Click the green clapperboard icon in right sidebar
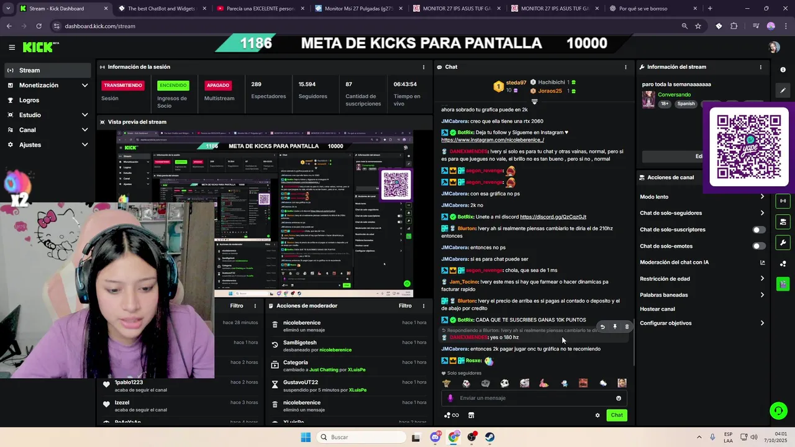This screenshot has width=795, height=447. 783,284
